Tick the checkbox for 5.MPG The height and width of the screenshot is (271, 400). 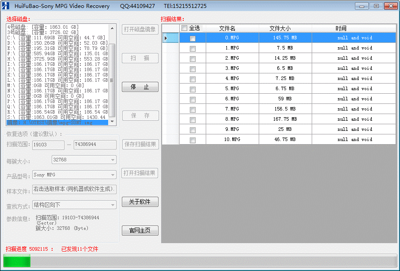coord(192,89)
